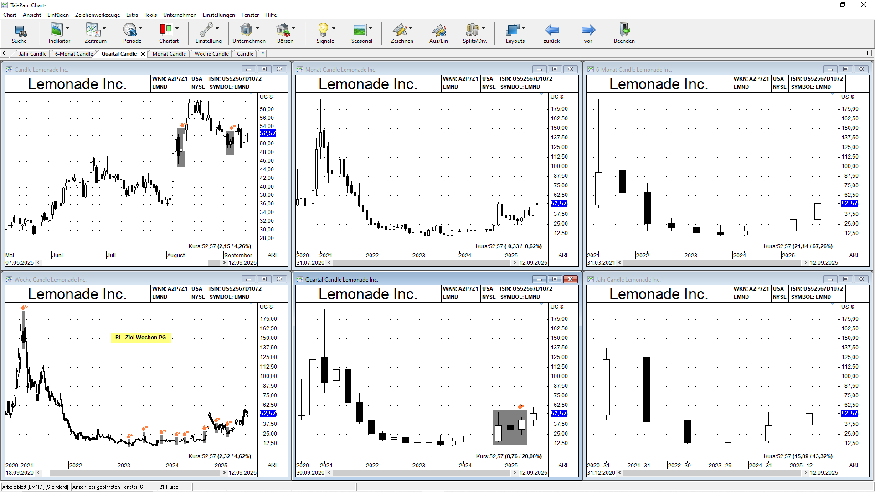
Task: Click the new tab asterisk button
Action: (262, 54)
